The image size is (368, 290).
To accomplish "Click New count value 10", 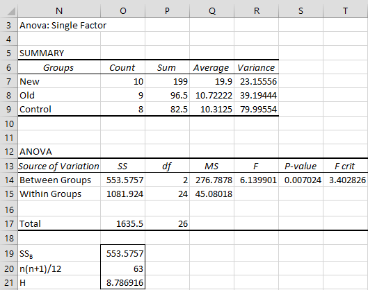I will [x=122, y=81].
